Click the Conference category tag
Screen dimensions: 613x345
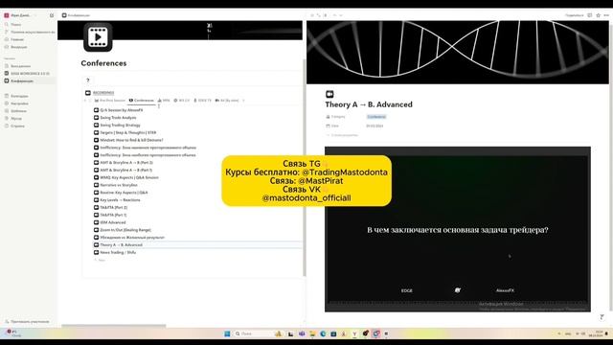(376, 117)
